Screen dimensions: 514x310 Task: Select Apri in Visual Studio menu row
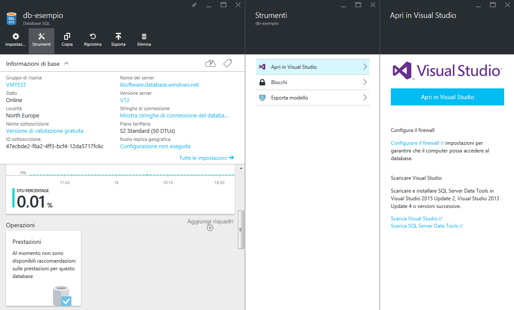313,67
